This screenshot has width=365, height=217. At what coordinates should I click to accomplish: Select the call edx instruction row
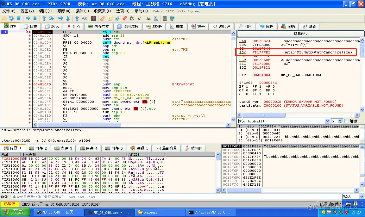pyautogui.click(x=131, y=32)
